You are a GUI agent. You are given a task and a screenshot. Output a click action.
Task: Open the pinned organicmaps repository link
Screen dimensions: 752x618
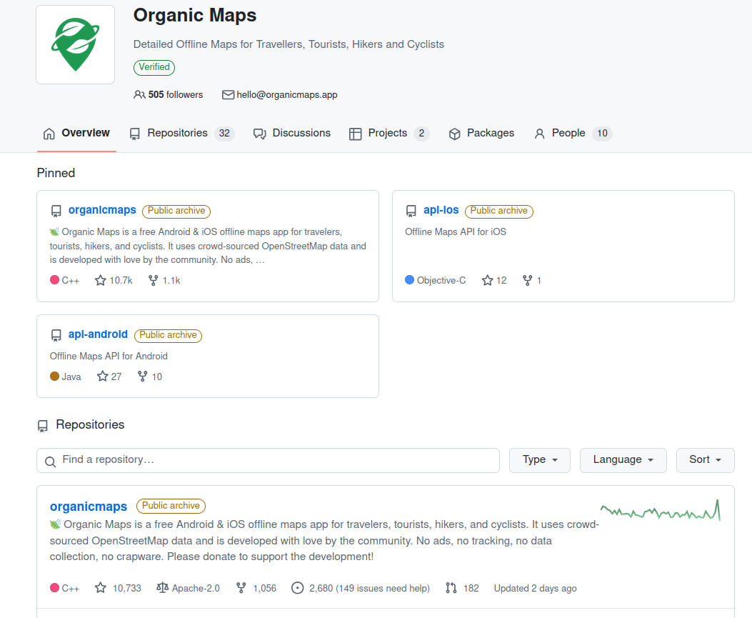[102, 210]
